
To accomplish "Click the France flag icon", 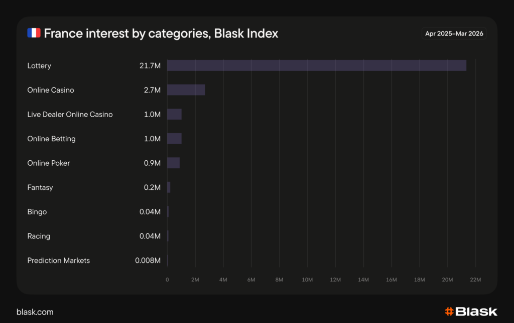I will point(34,34).
